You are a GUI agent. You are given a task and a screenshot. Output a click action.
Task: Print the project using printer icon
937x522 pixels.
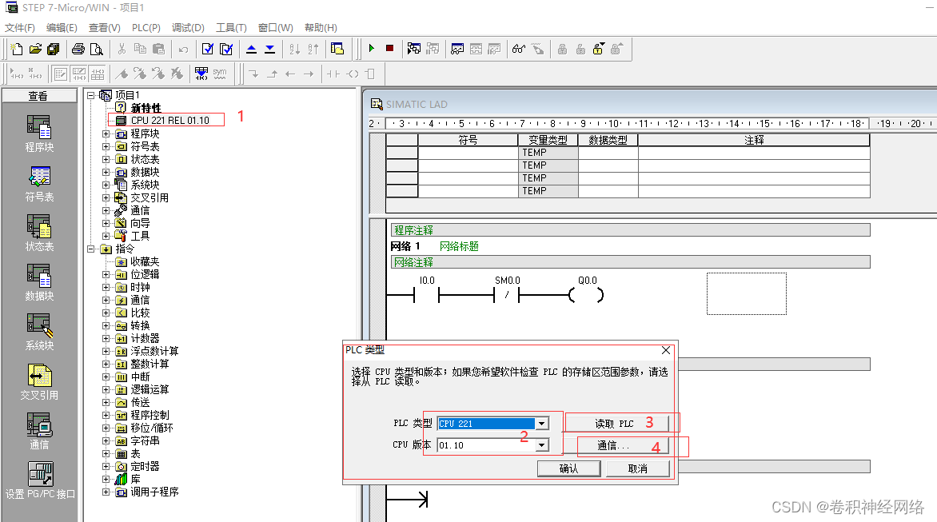coord(78,49)
